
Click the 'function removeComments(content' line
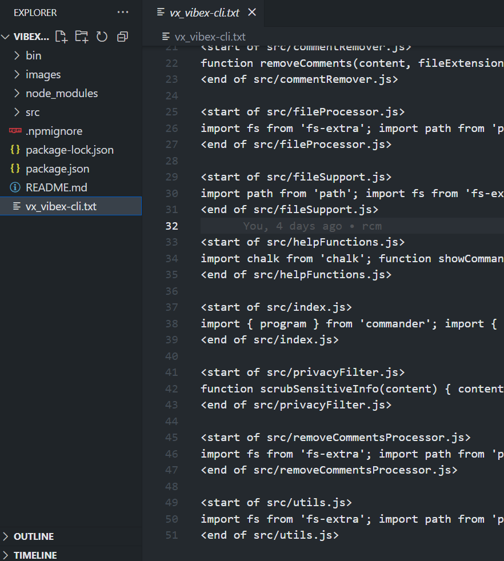point(352,63)
